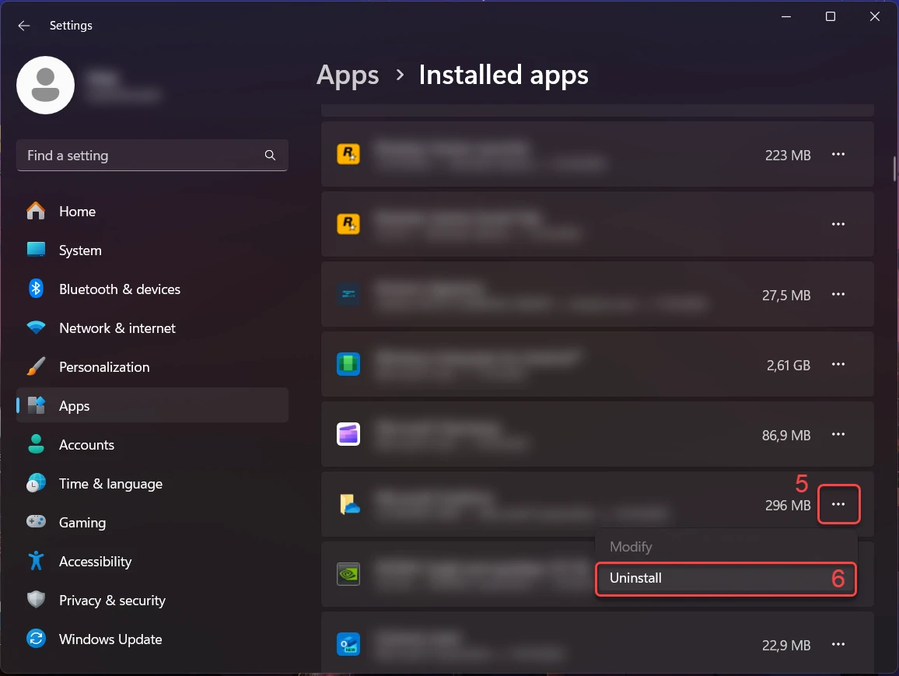Open more options for 2,61 GB app
The image size is (899, 676).
(838, 365)
